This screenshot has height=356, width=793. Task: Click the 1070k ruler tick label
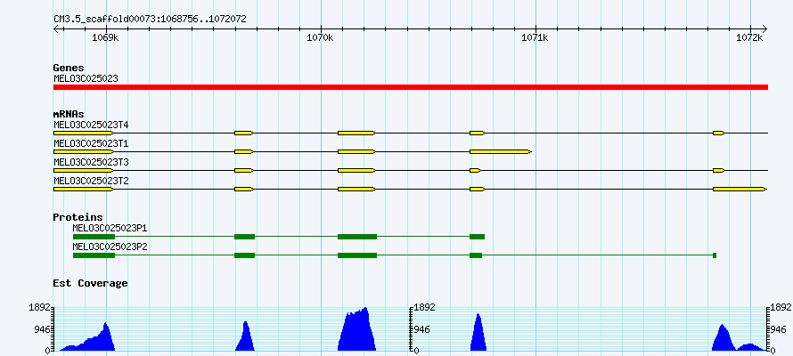tap(320, 37)
